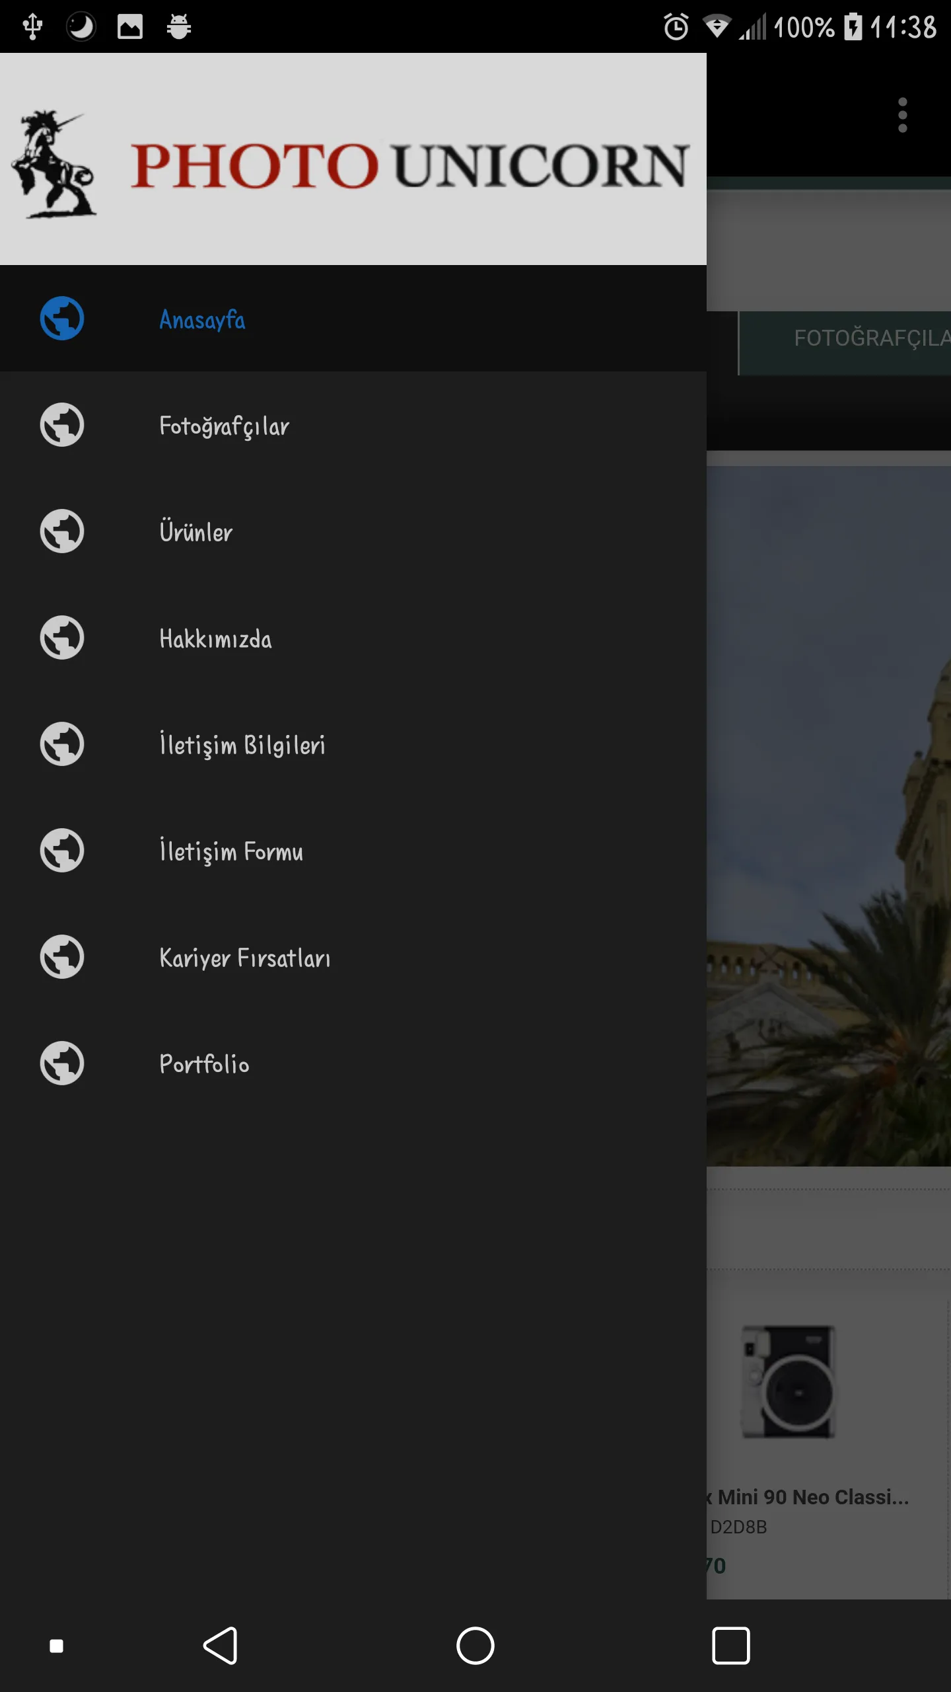Image resolution: width=951 pixels, height=1692 pixels.
Task: Select Portfolio in the navigation drawer
Action: pos(353,1063)
